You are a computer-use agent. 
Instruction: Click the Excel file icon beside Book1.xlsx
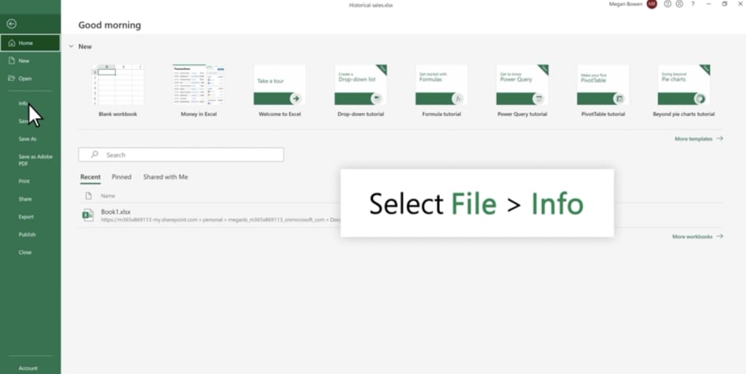tap(87, 215)
